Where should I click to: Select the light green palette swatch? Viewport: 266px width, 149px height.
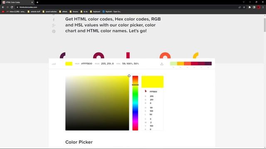pyautogui.click(x=174, y=63)
